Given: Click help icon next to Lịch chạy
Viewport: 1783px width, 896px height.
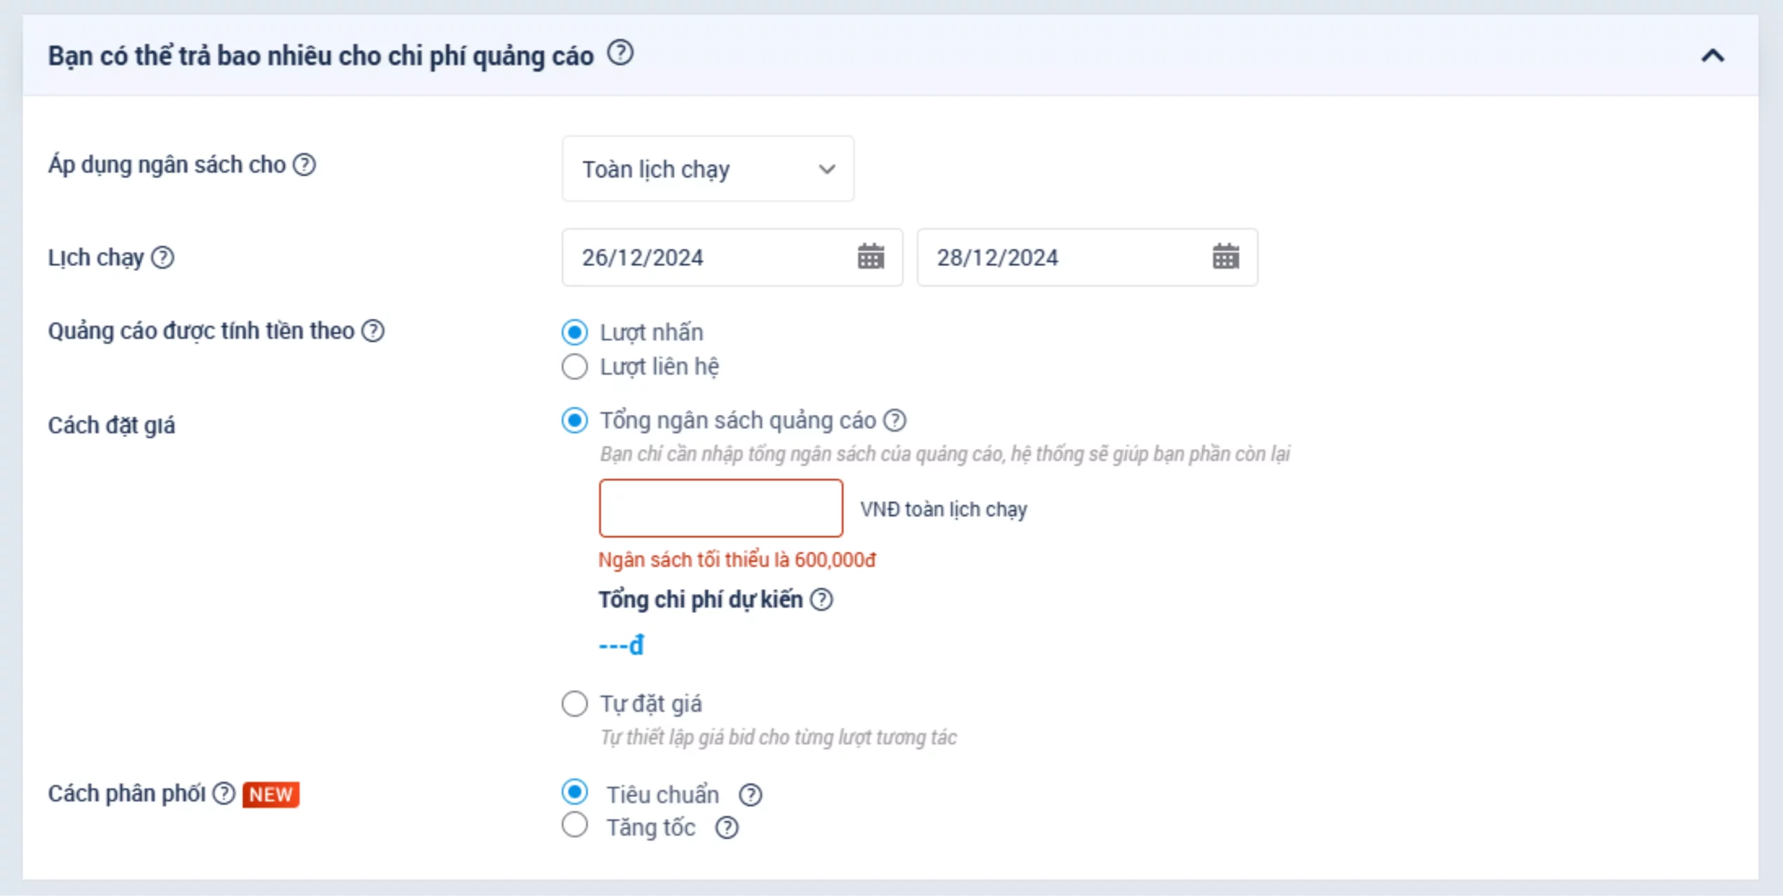Looking at the screenshot, I should (x=163, y=258).
